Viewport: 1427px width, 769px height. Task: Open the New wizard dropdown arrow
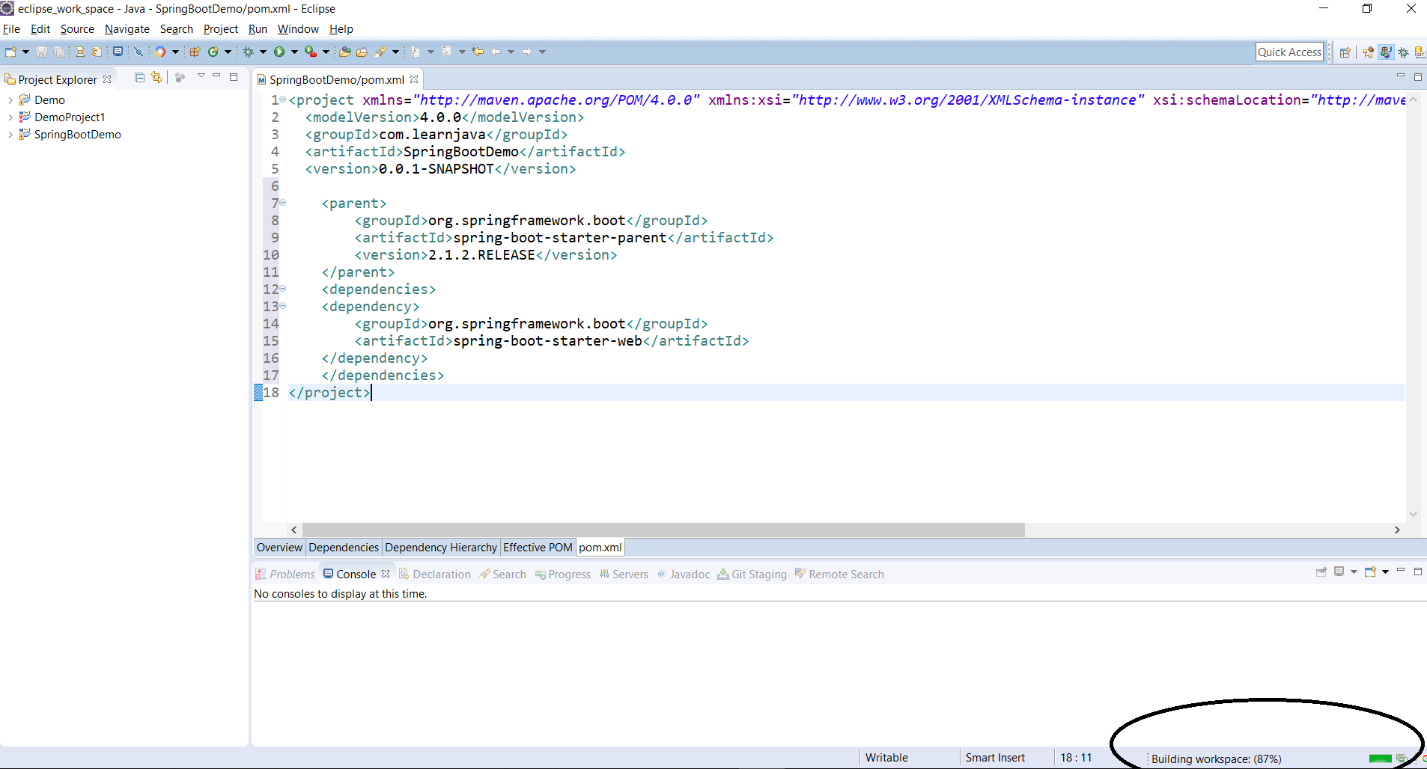pos(25,52)
